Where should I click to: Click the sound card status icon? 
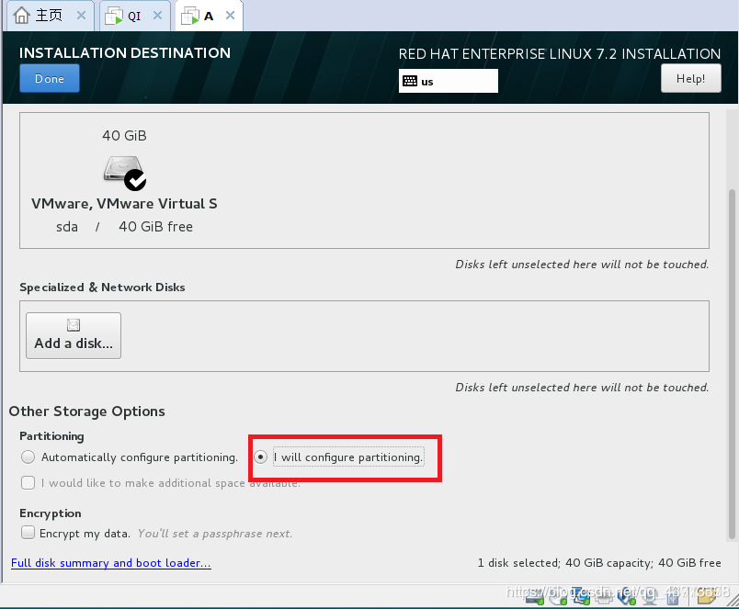[626, 596]
